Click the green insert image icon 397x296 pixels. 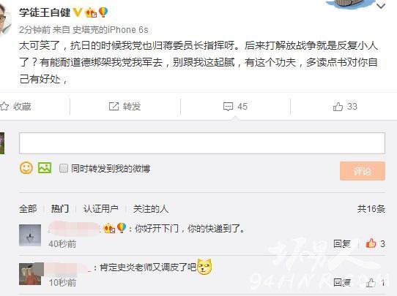[x=45, y=167]
